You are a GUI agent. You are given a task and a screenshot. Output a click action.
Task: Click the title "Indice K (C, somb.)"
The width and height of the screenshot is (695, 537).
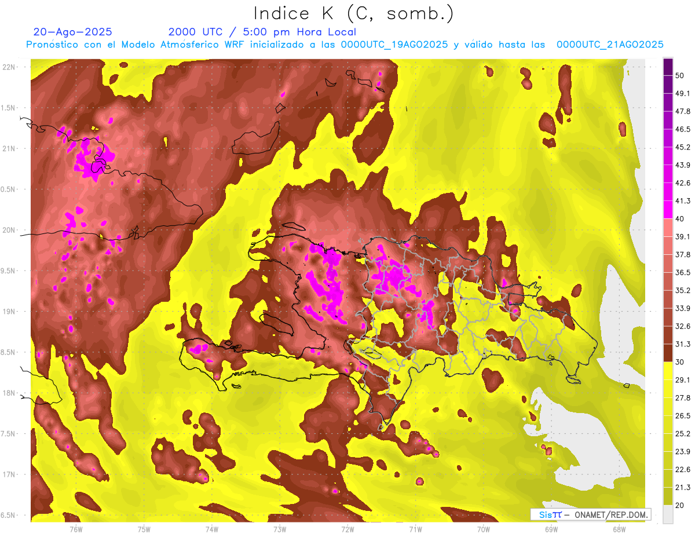click(x=354, y=14)
